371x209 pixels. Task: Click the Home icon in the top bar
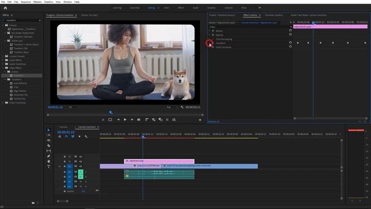5,8
